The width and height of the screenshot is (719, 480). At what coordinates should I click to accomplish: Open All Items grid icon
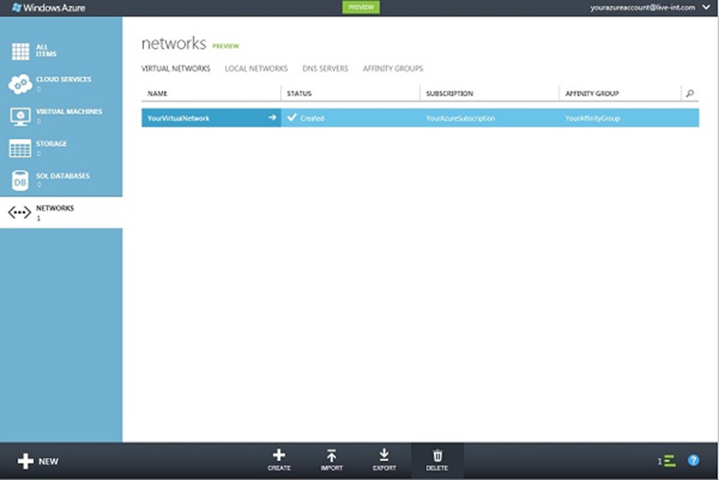coord(20,52)
